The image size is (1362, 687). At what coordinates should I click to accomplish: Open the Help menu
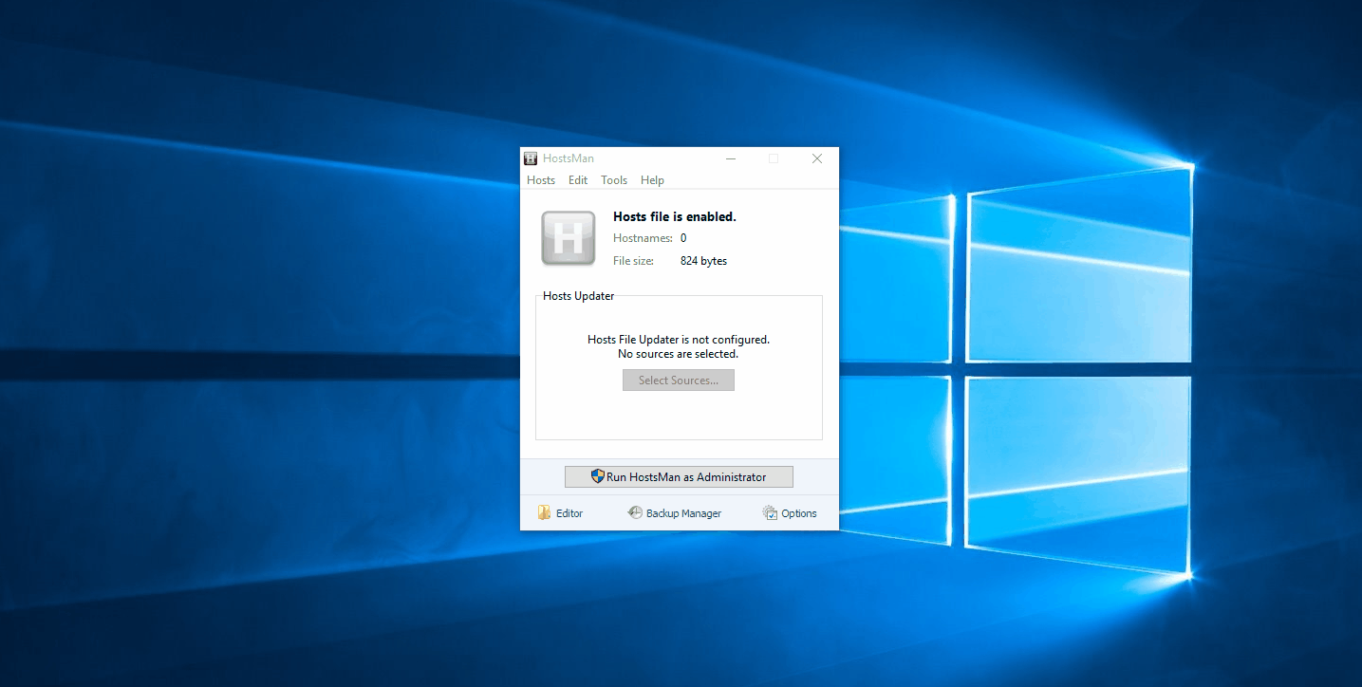point(652,179)
